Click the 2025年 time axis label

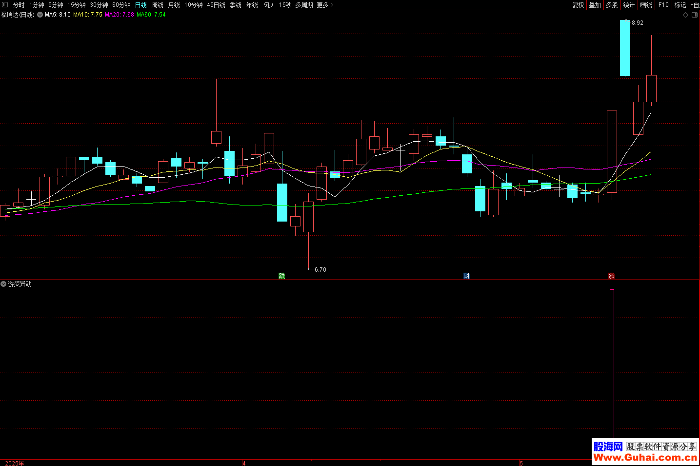(14, 463)
